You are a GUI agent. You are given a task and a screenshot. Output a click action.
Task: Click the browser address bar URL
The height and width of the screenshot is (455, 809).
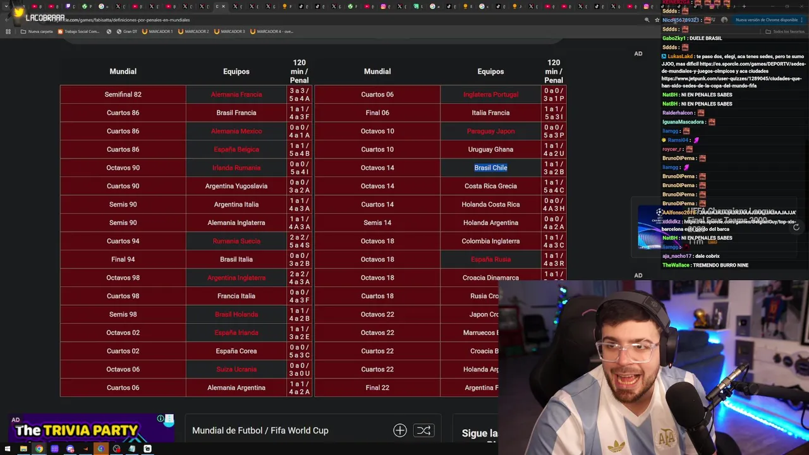(x=126, y=20)
